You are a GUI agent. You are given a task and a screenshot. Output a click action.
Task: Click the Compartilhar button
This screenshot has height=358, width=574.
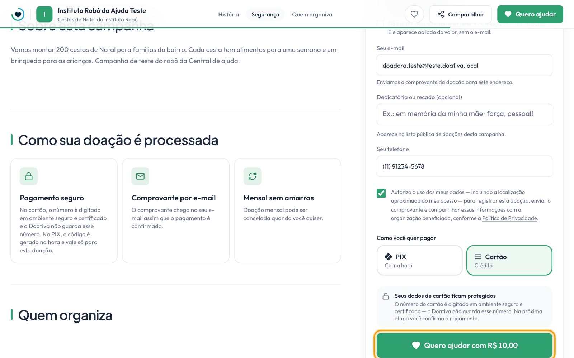461,14
